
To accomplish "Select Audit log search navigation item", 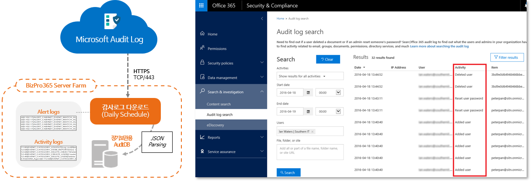I will [x=231, y=115].
